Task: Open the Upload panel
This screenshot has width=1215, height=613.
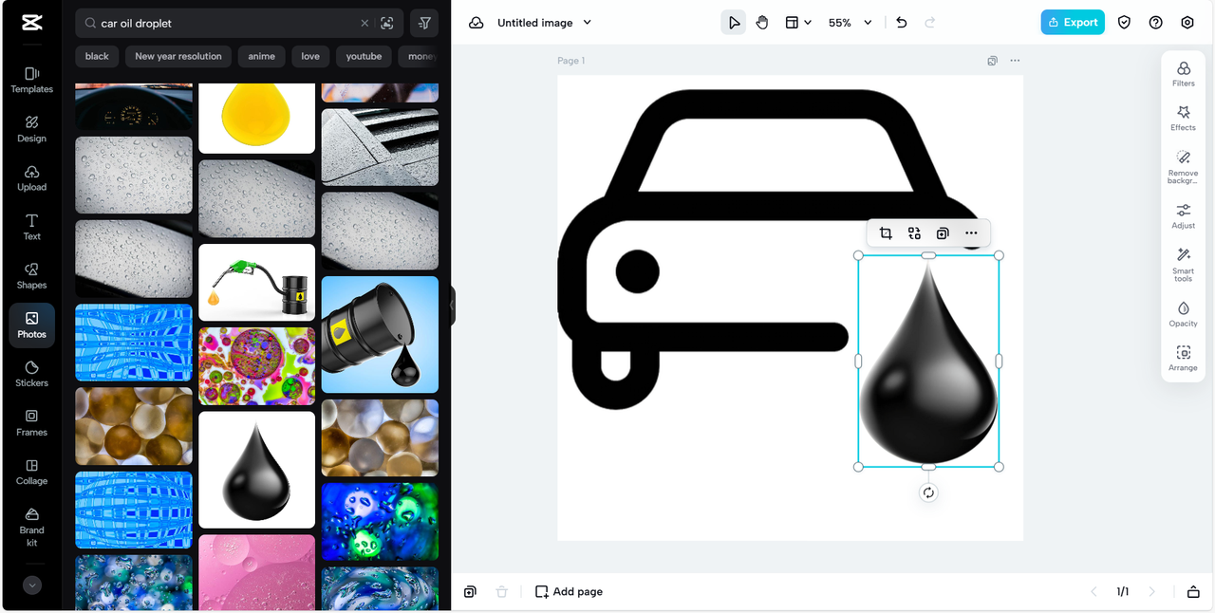Action: (31, 177)
